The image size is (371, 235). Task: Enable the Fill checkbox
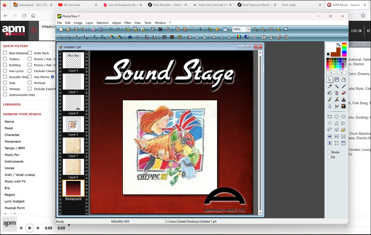click(x=329, y=157)
